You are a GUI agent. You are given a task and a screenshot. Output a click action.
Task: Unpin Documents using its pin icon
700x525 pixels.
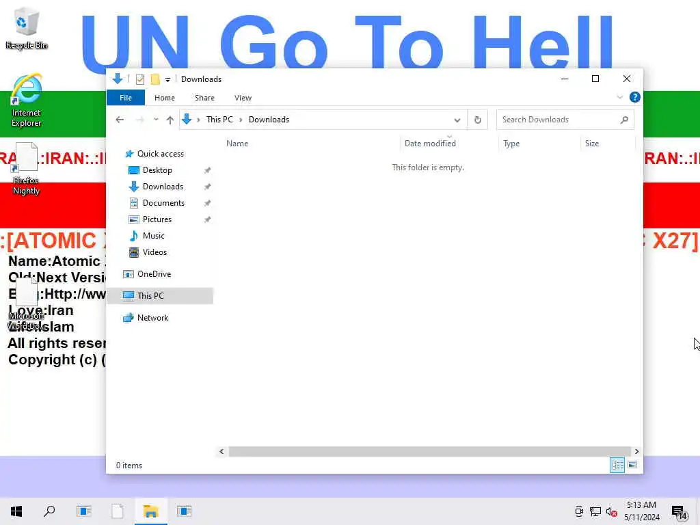pyautogui.click(x=207, y=203)
